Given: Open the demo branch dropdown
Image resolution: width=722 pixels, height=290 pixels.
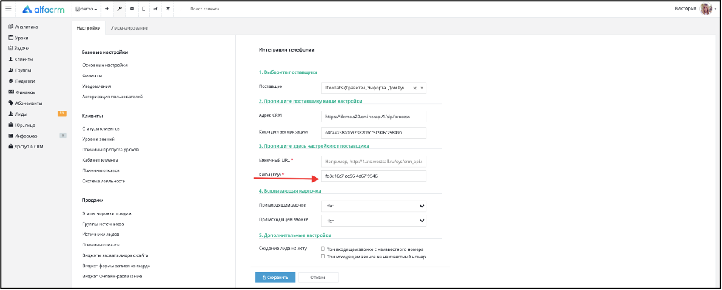Looking at the screenshot, I should (86, 9).
